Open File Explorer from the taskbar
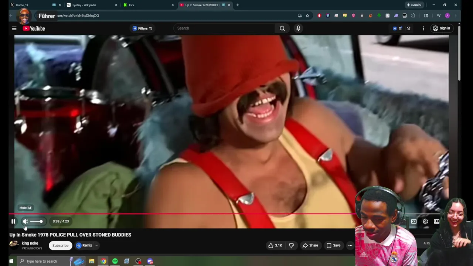Viewport: 473px width, 266px height. tap(92, 261)
